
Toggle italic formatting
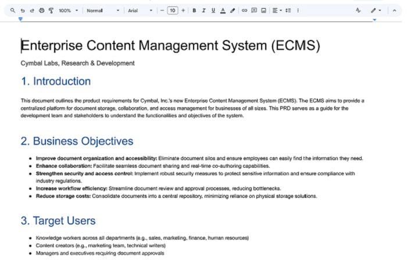203,10
